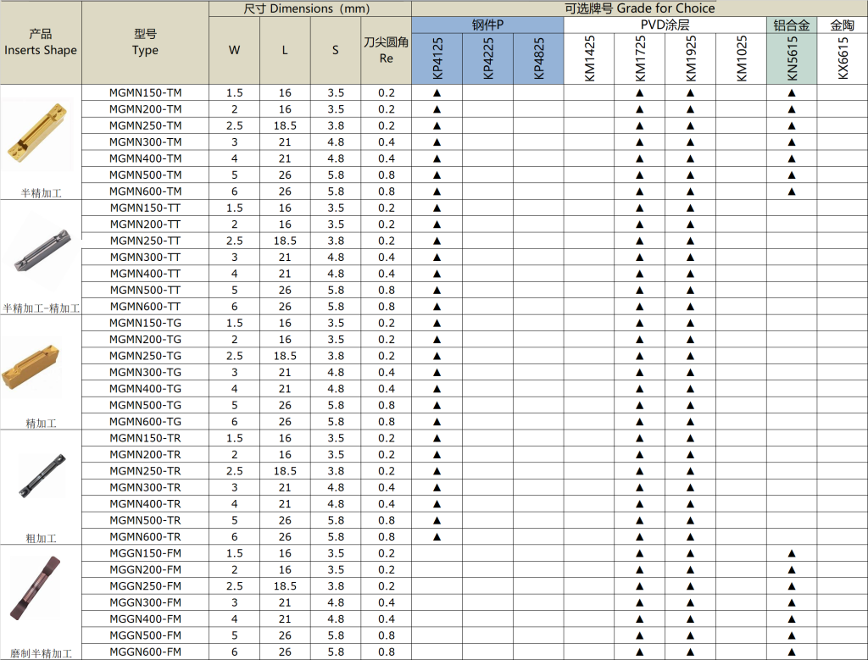Click the 磨制半精加工 label

coord(41,653)
